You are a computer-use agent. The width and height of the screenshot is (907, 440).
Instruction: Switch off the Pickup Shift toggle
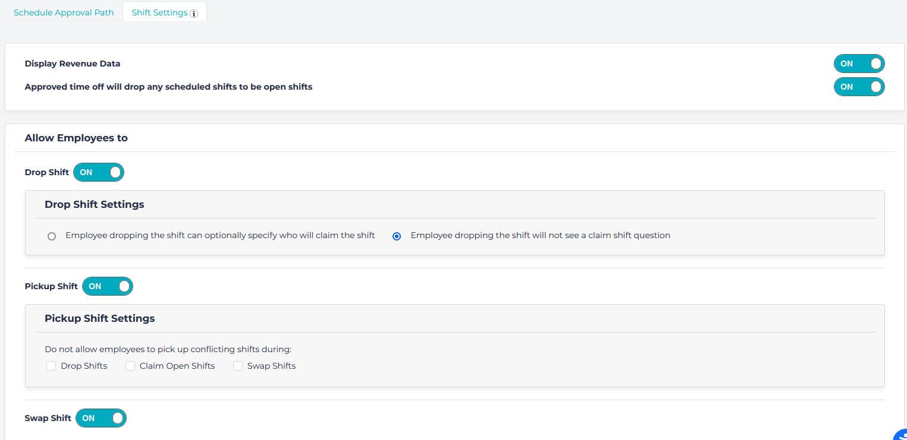108,286
